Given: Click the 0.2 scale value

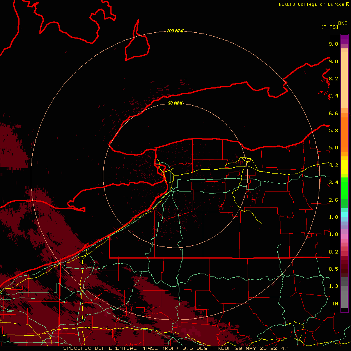Looking at the screenshot, I should [x=333, y=252].
